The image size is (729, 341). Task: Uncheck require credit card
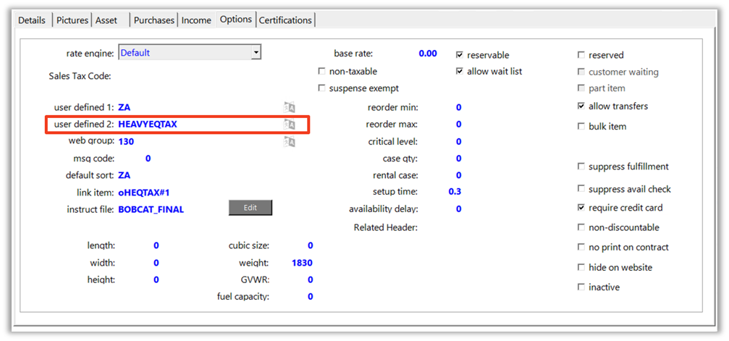(x=581, y=208)
